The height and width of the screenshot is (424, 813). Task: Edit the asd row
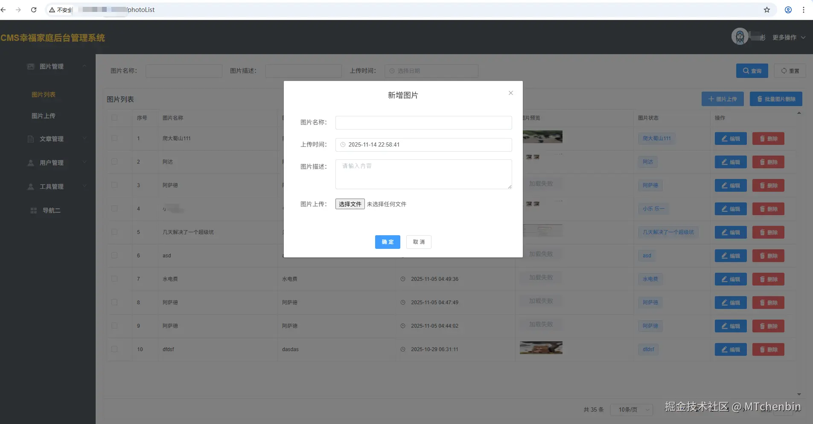(731, 256)
